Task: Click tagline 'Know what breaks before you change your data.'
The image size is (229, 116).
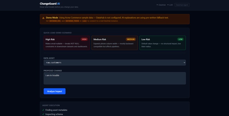Action: click(59, 7)
